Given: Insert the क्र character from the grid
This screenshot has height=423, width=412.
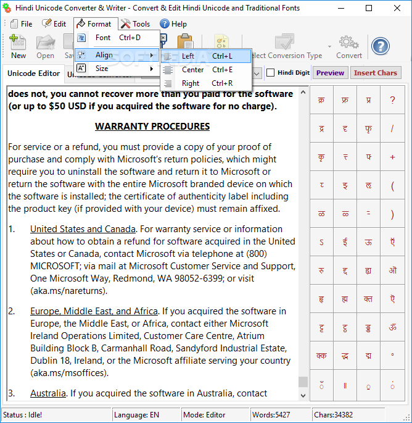Looking at the screenshot, I should [321, 100].
